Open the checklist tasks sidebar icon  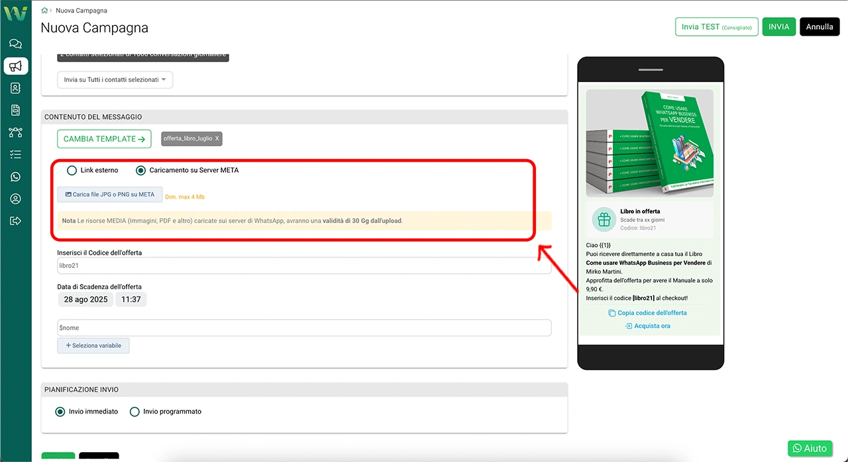point(15,154)
